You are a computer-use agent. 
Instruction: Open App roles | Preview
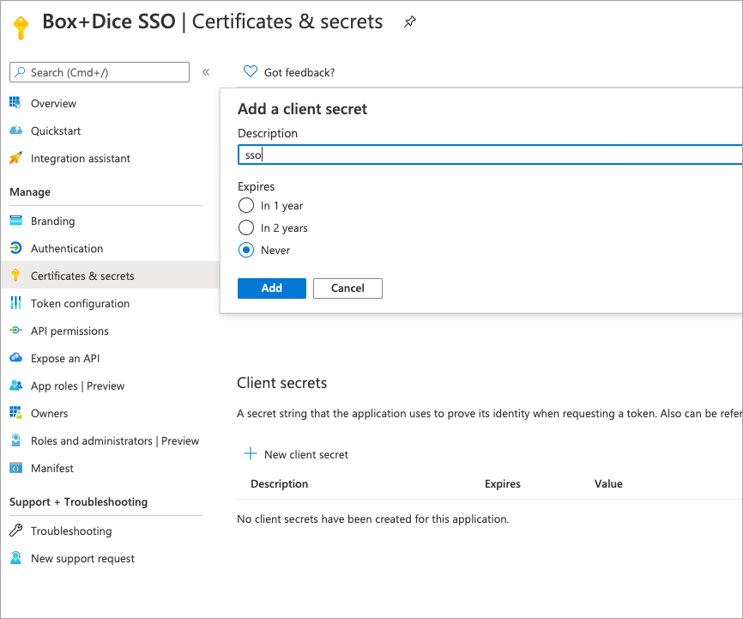pyautogui.click(x=78, y=386)
